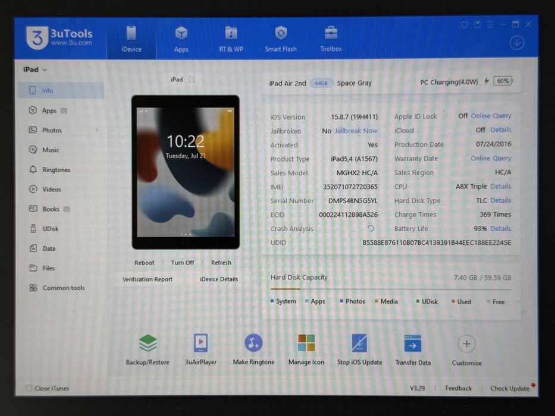Click Online Query for Apple ID Lock
The width and height of the screenshot is (555, 416).
(x=491, y=116)
